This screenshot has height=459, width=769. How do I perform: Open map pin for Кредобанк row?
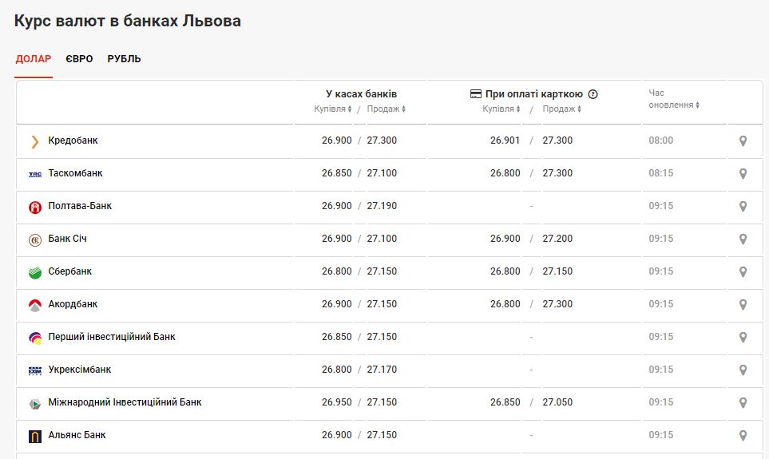(743, 141)
